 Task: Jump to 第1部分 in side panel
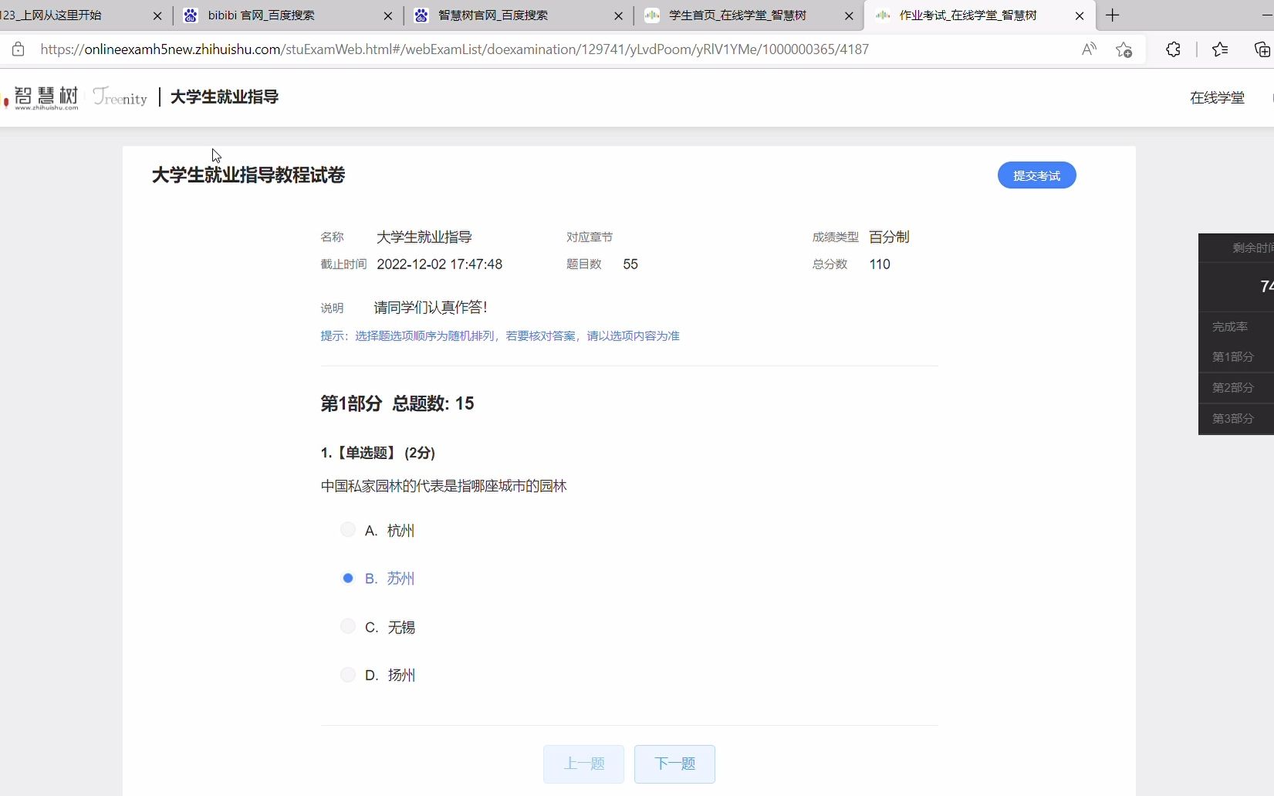(1233, 357)
